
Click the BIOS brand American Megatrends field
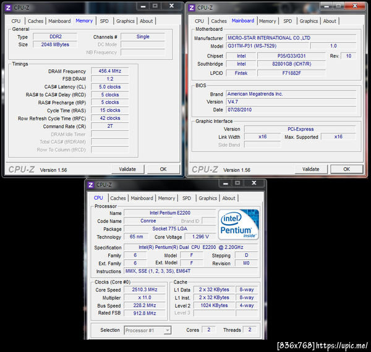291,94
